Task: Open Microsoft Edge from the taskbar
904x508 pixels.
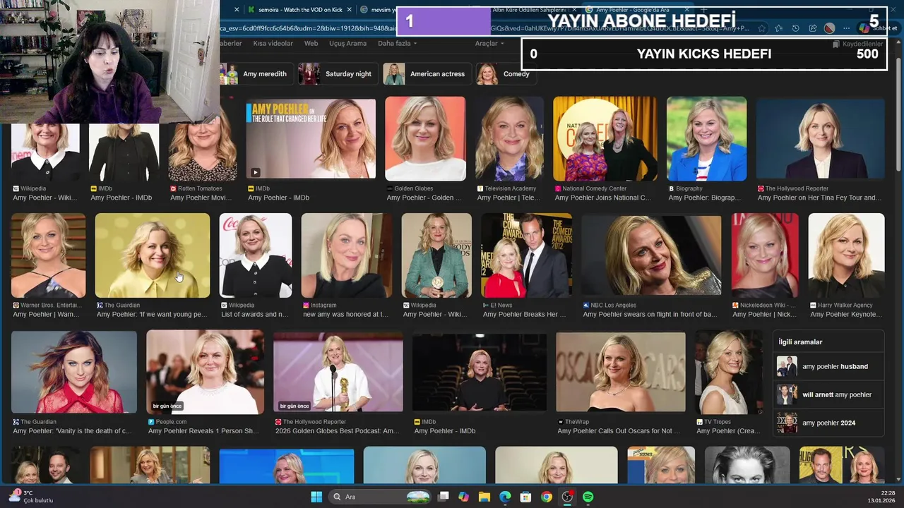Action: (x=505, y=497)
